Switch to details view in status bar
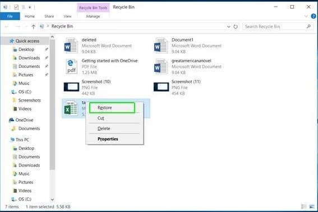 pyautogui.click(x=304, y=207)
